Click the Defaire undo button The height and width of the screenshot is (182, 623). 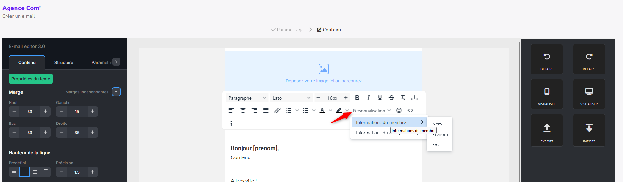[547, 59]
